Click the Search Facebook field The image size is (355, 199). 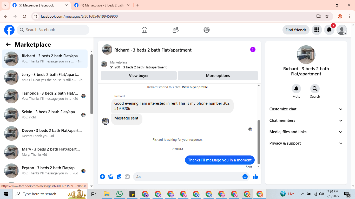53,30
